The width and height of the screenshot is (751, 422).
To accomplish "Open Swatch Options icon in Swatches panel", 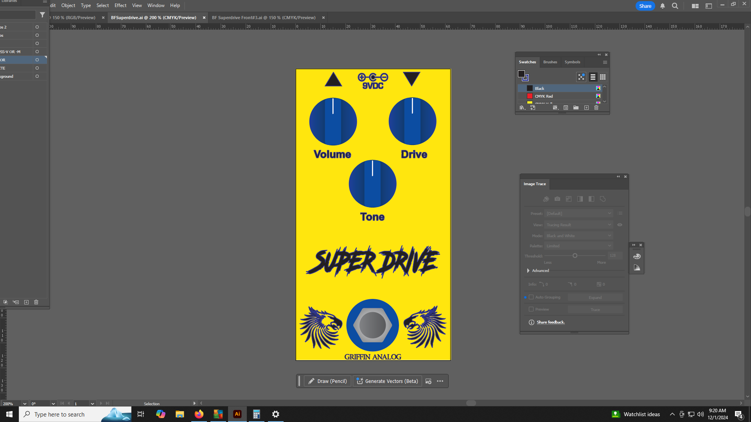I will (x=566, y=107).
